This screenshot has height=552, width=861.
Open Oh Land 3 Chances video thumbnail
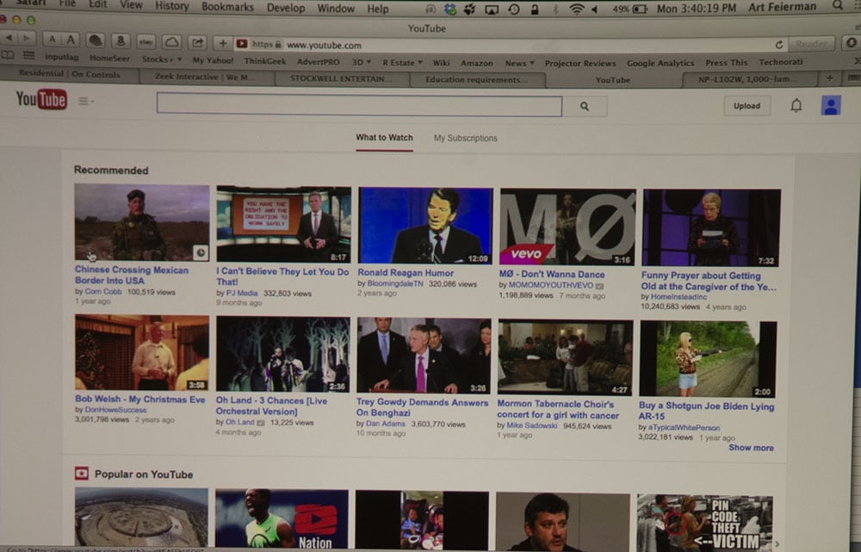coord(282,354)
